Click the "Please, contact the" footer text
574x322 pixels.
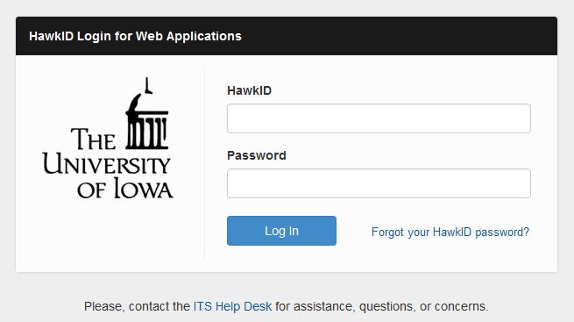click(137, 306)
